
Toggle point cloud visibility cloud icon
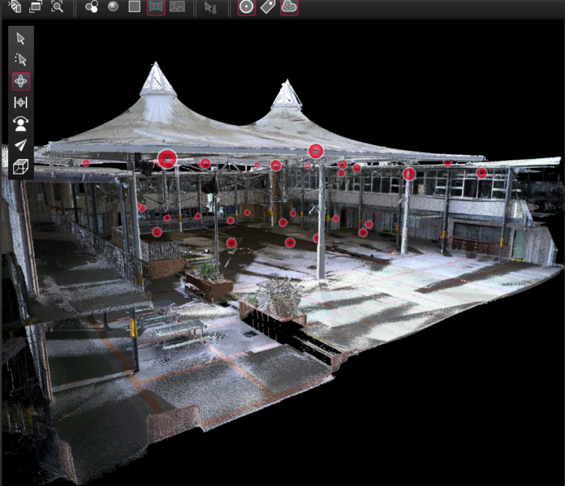tap(289, 7)
